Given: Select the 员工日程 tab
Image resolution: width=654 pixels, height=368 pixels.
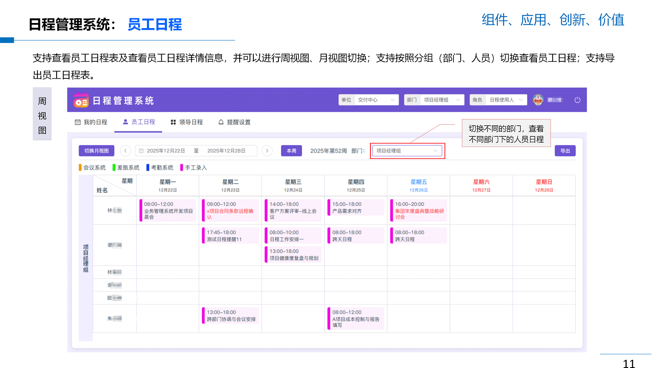Looking at the screenshot, I should pos(139,122).
